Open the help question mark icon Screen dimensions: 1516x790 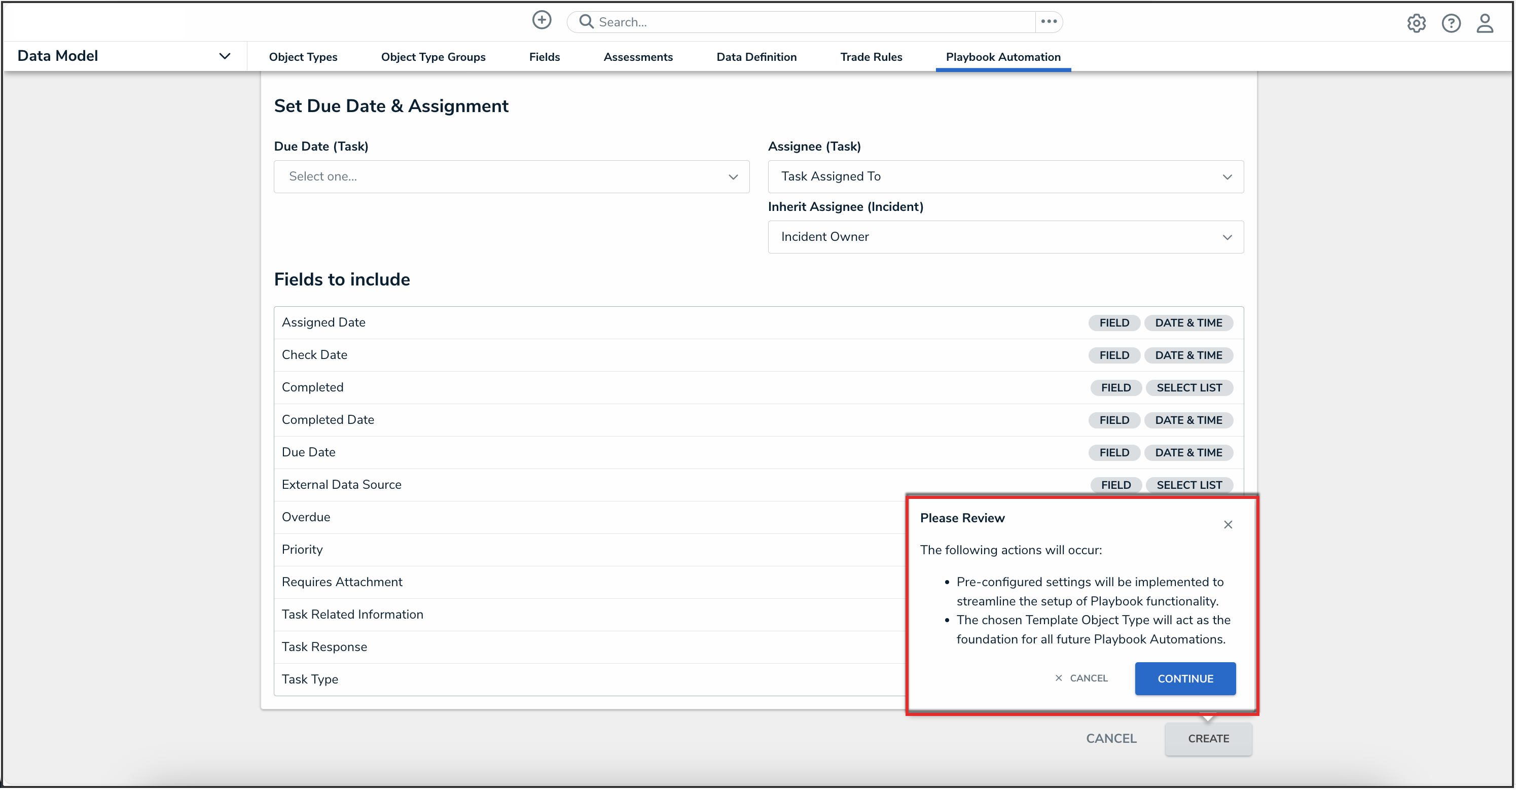1451,23
